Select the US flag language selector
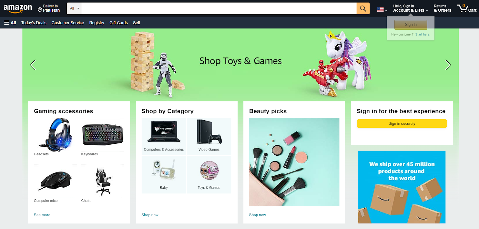 (x=382, y=10)
